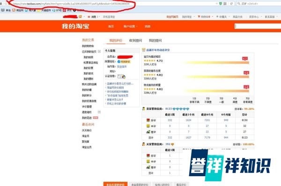Open the shopping cart dropdown
This screenshot has height=186, width=281.
tap(206, 17)
